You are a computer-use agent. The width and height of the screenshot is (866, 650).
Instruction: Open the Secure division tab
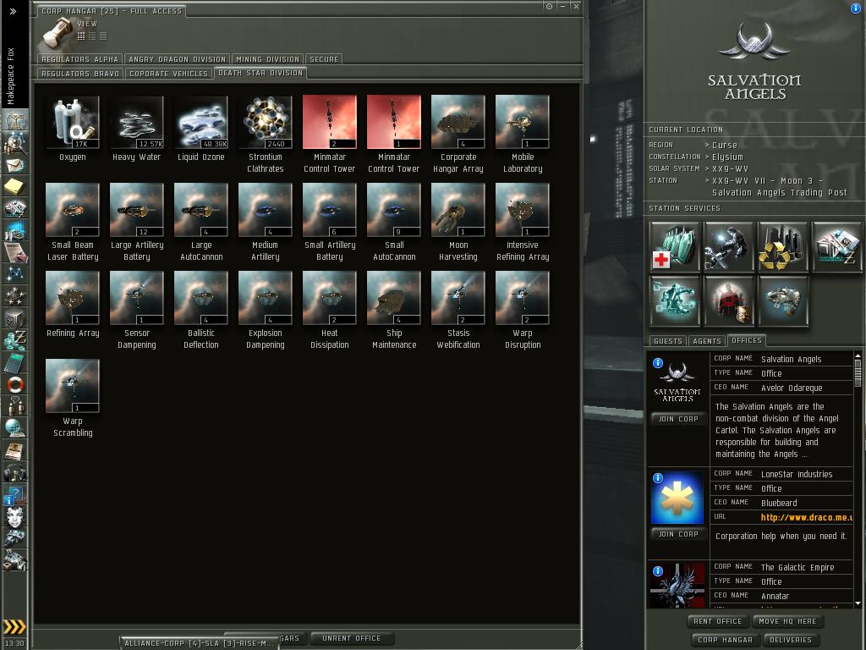[324, 59]
